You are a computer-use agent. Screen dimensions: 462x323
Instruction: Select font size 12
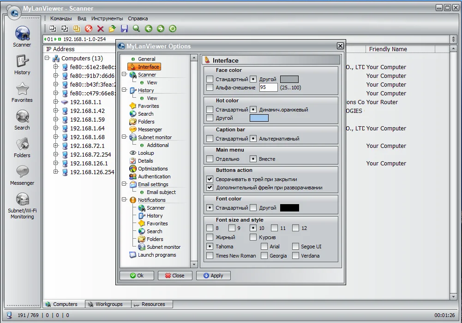click(295, 228)
